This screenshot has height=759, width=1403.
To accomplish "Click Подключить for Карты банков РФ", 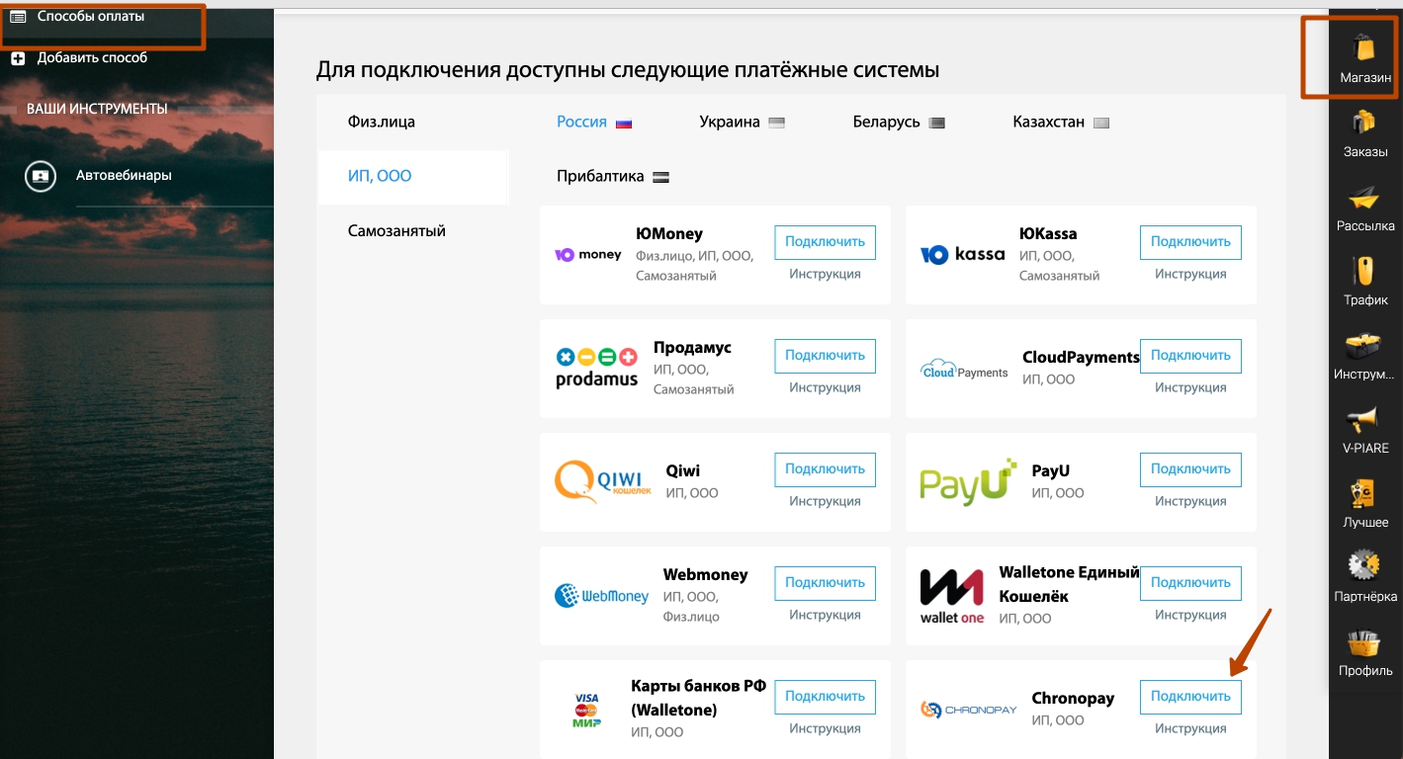I will coord(825,697).
